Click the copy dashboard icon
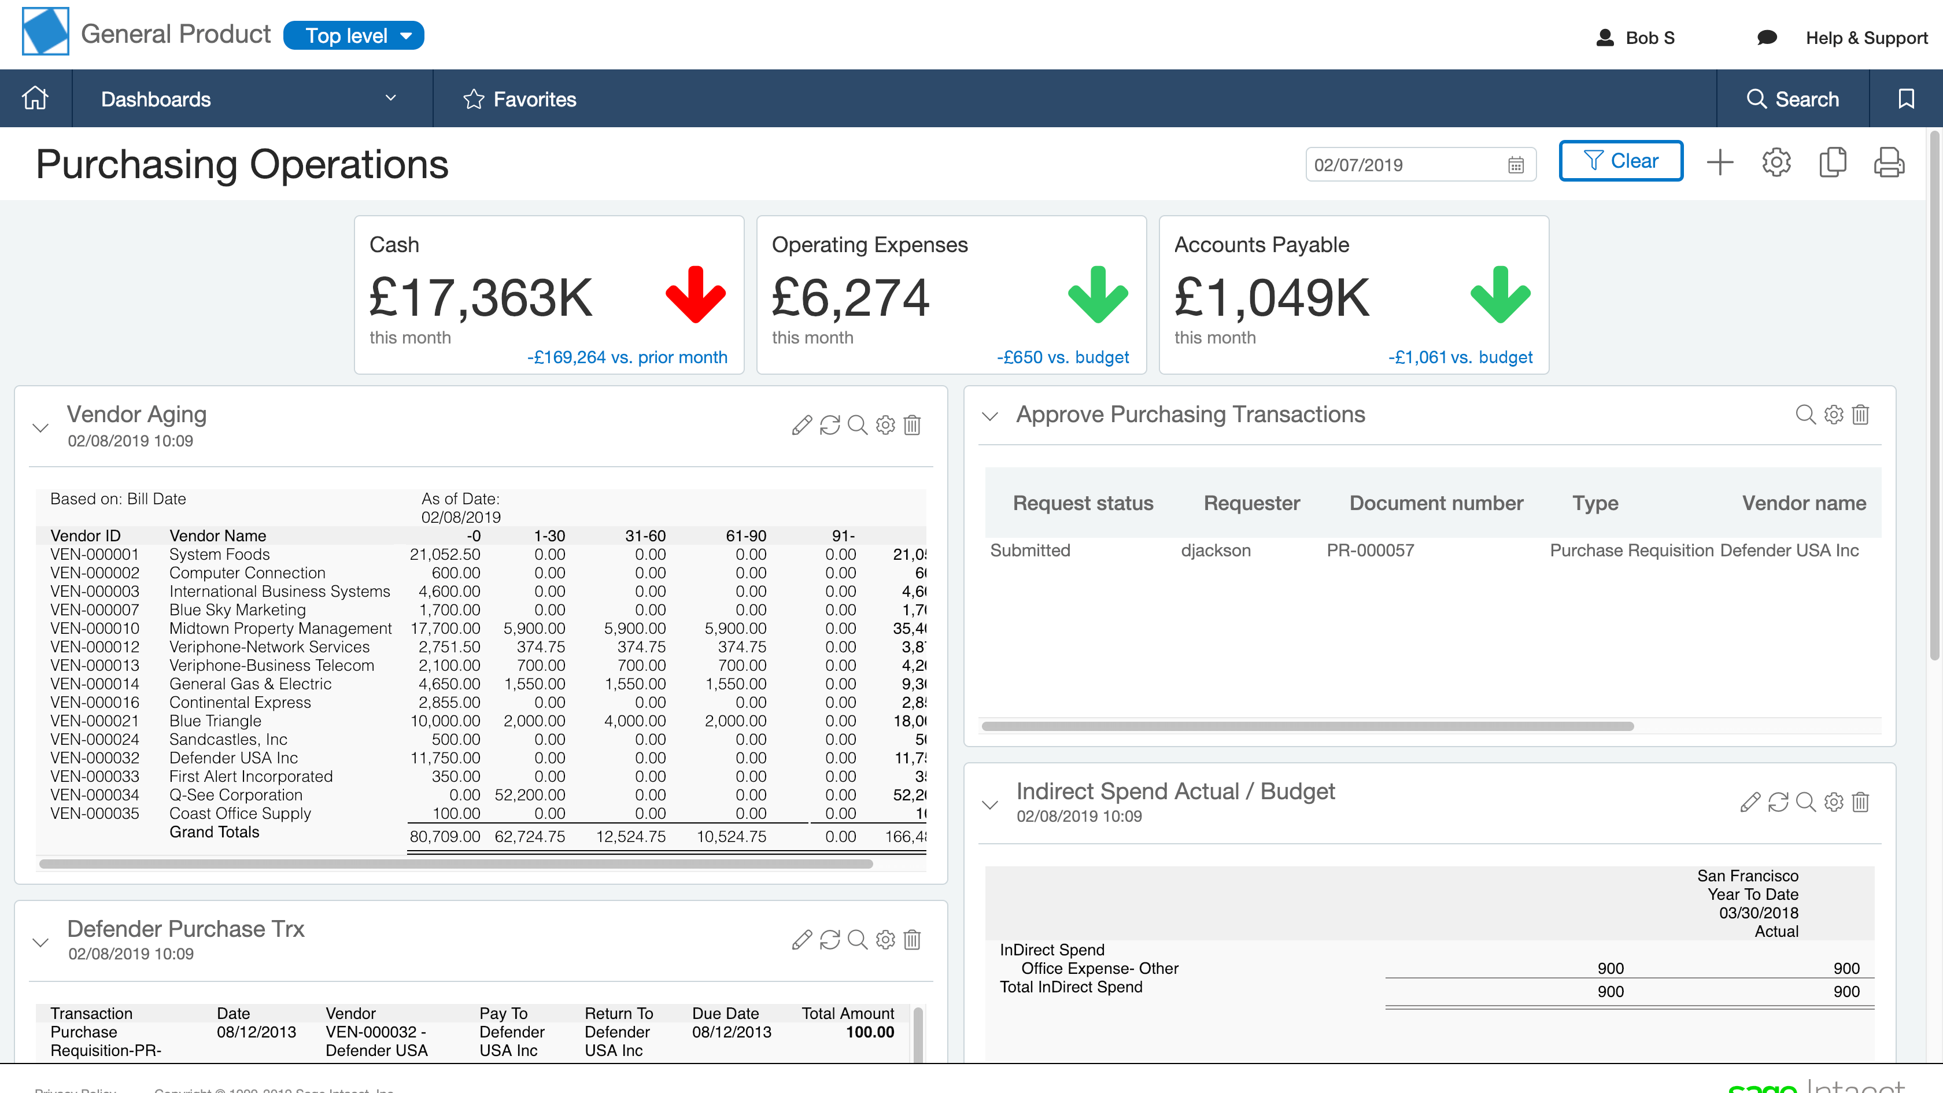 tap(1832, 162)
